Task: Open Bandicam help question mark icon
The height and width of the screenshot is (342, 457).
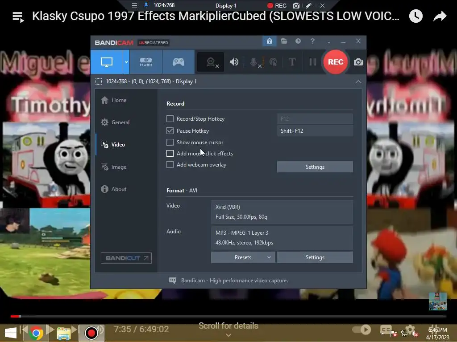Action: point(312,41)
